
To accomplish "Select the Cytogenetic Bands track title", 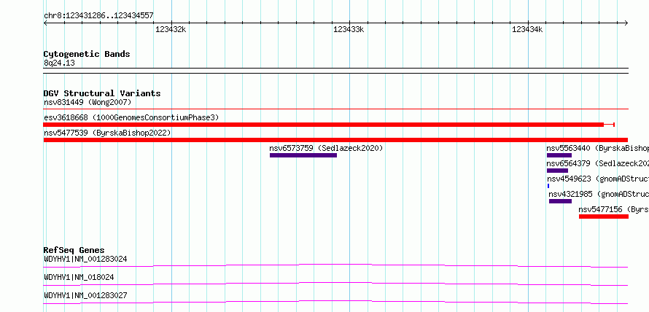I will click(87, 54).
